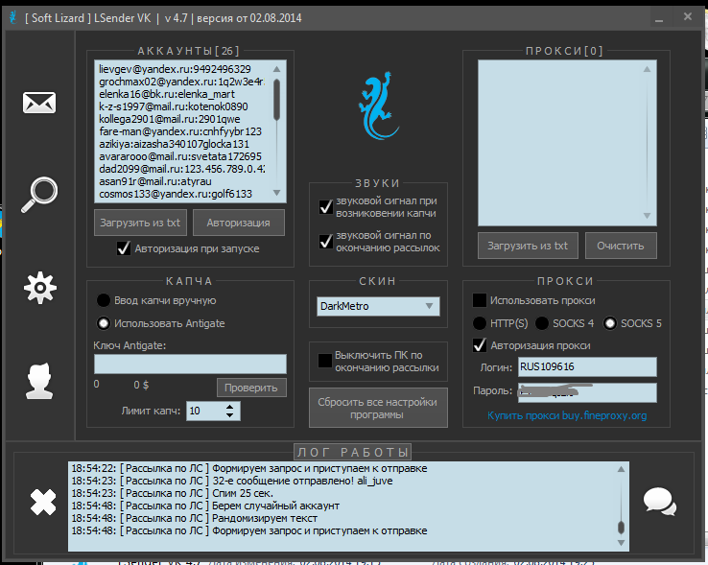Select account kollega2901@mail.ru in list
708x565 pixels.
click(169, 119)
